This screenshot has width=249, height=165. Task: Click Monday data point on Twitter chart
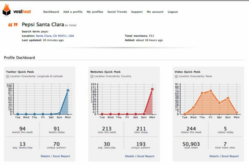68,91
